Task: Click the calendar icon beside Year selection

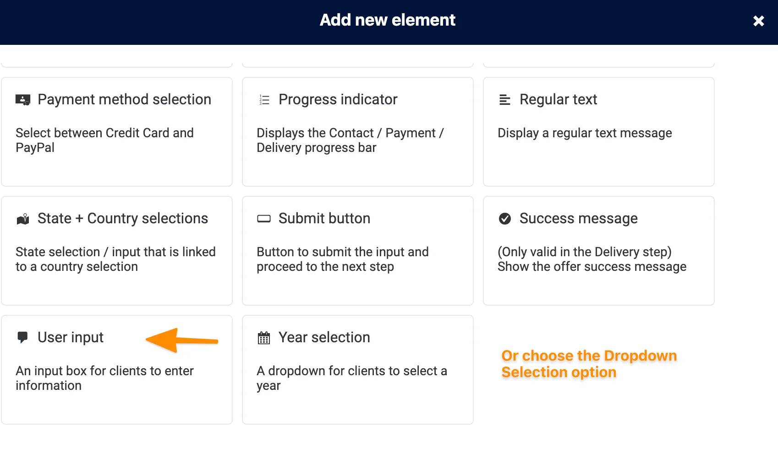Action: (x=263, y=338)
